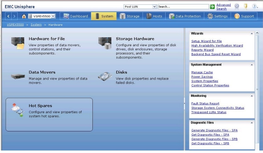Open Control Station Properties link
This screenshot has height=153, width=263.
point(210,85)
